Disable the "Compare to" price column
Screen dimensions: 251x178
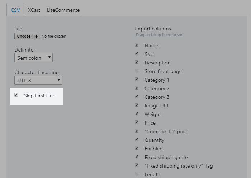point(137,131)
